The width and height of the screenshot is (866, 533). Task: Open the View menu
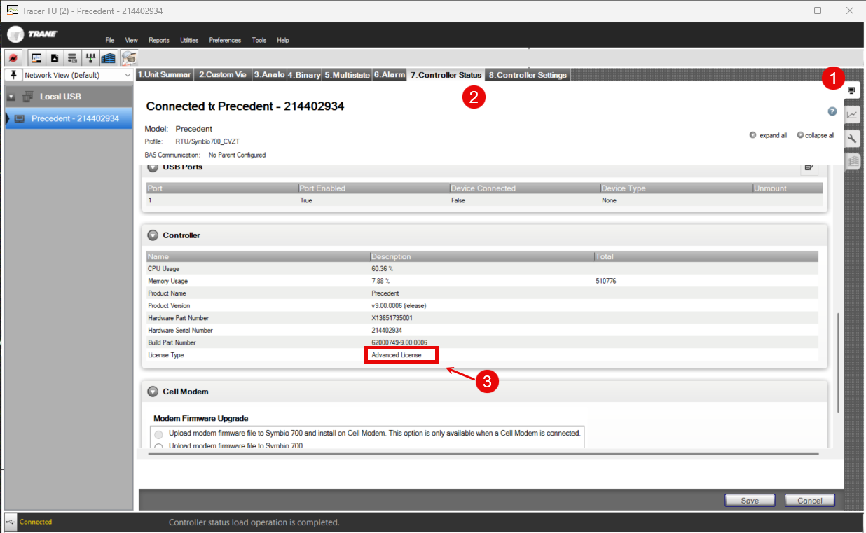click(131, 40)
